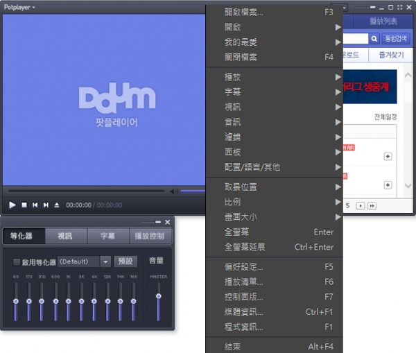Viewport: 416px width, 353px height.
Task: Select 結束 to exit the player
Action: [275, 346]
